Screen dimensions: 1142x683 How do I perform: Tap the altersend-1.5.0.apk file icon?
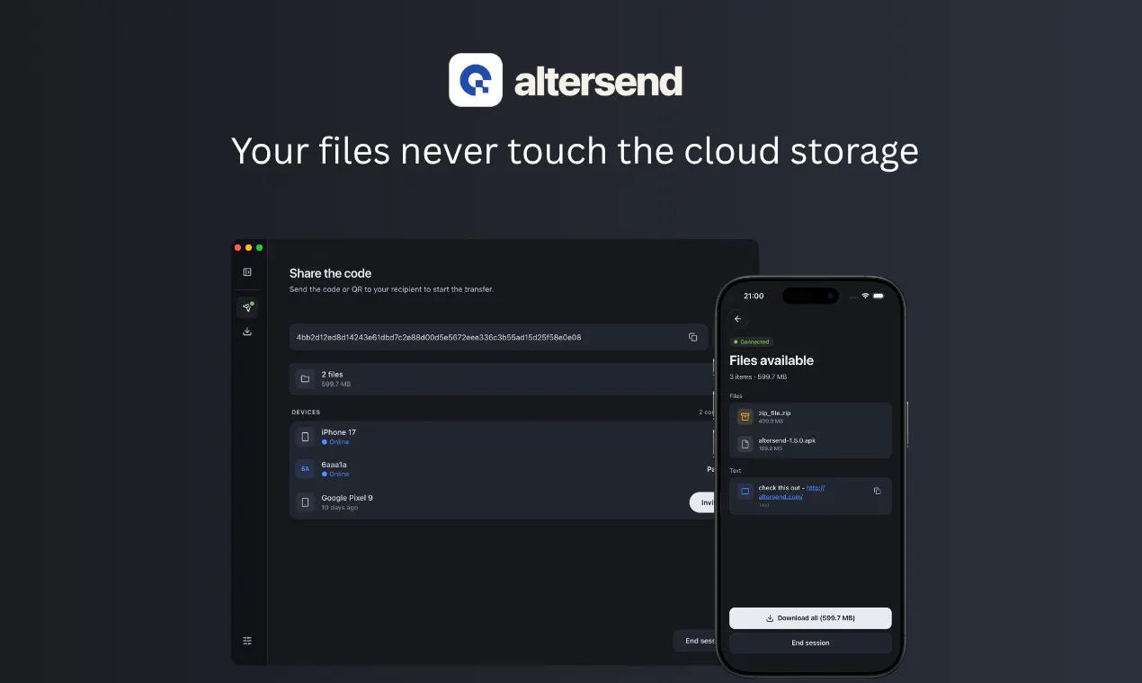tap(745, 444)
